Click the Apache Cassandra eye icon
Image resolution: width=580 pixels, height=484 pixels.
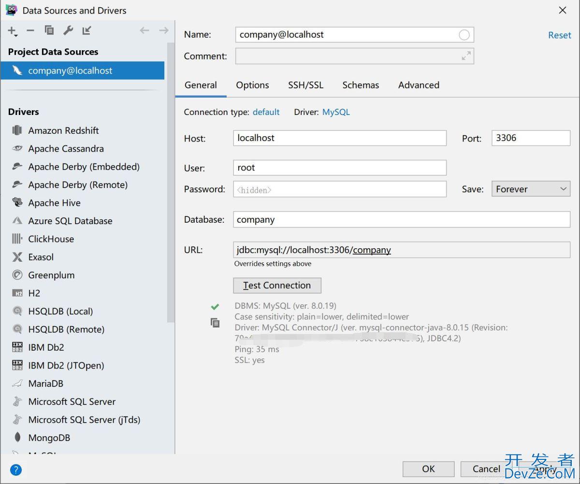click(17, 148)
